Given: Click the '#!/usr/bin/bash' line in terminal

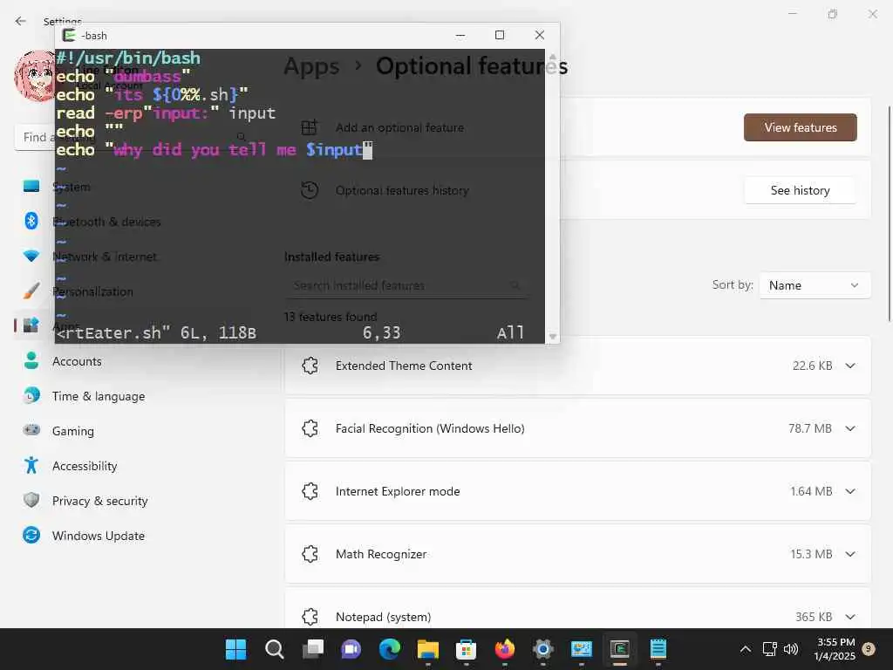Looking at the screenshot, I should (128, 58).
